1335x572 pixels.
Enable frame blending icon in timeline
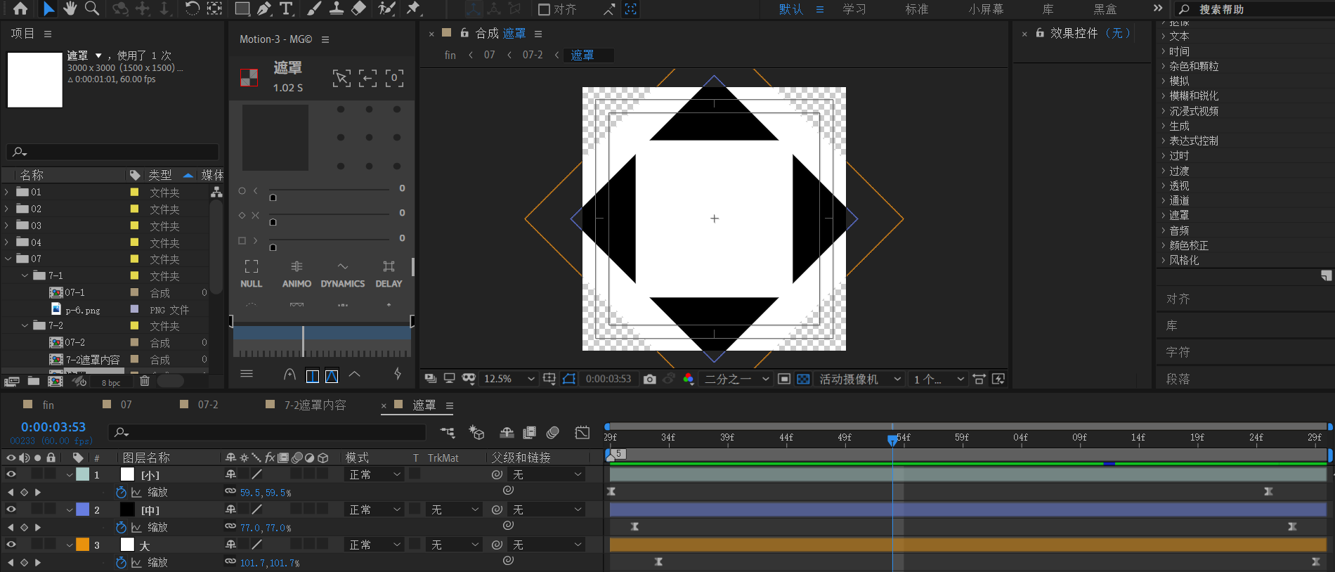530,432
